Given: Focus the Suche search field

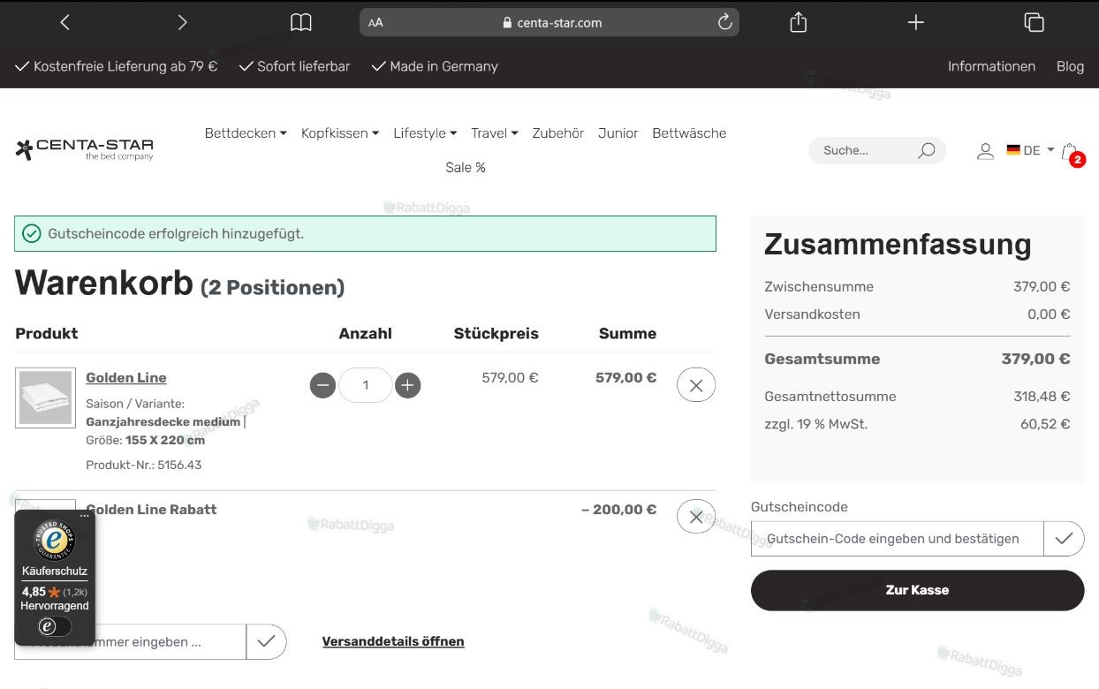Looking at the screenshot, I should [866, 151].
